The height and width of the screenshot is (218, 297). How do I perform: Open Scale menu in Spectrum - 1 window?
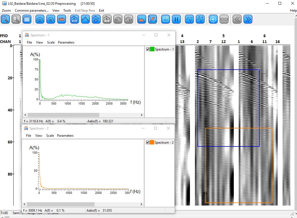click(x=51, y=42)
